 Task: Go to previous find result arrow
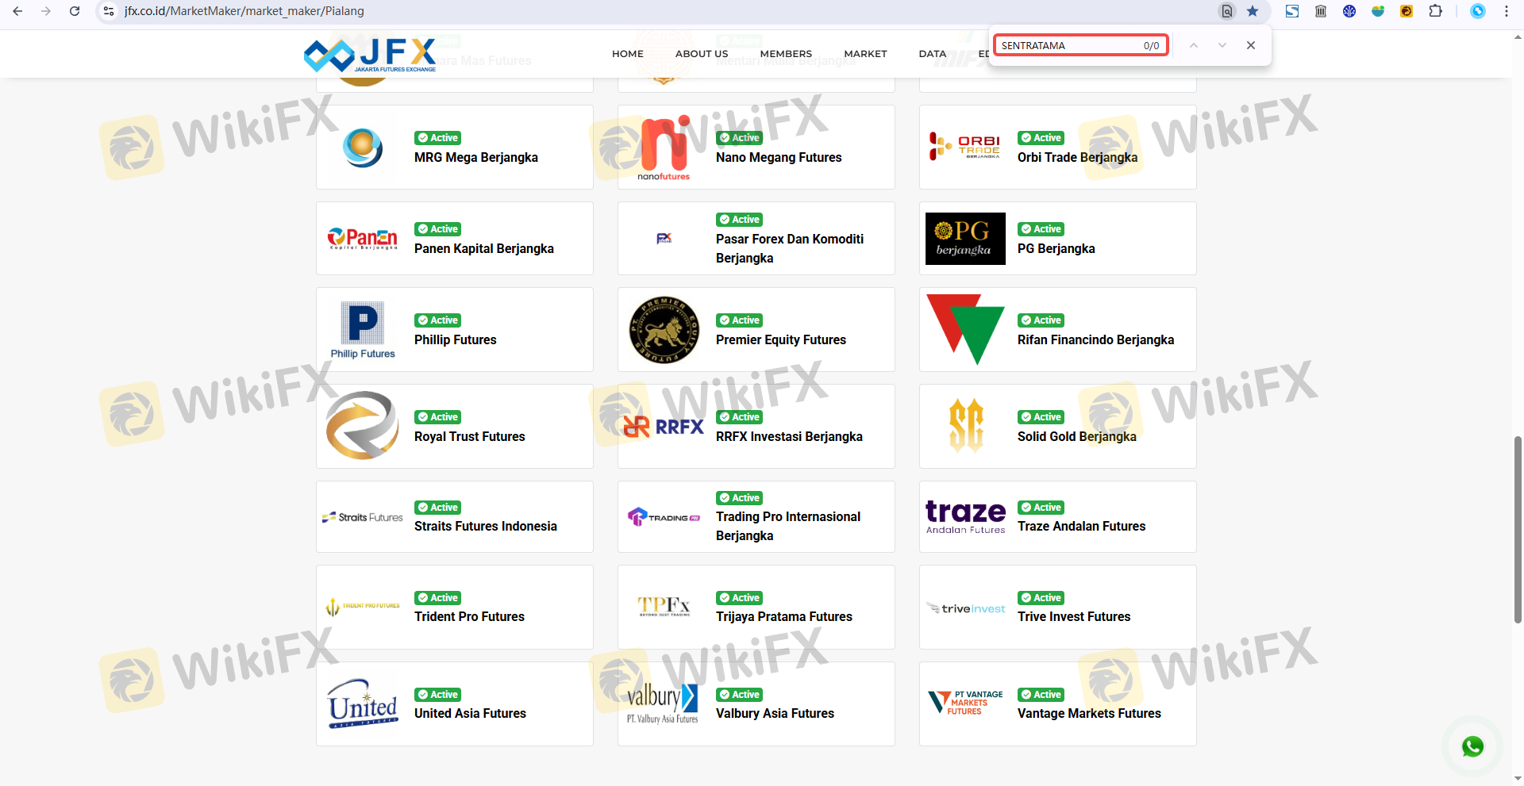click(1193, 45)
